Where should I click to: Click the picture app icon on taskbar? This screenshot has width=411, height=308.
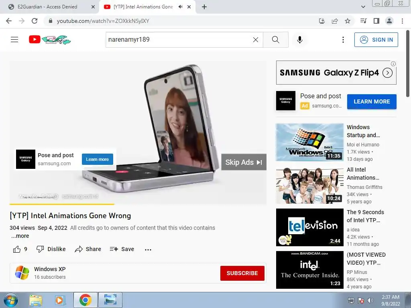pos(110,300)
